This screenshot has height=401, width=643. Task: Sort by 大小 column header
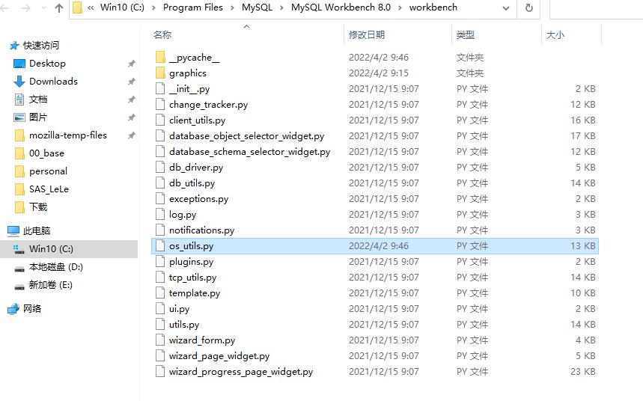click(x=555, y=35)
